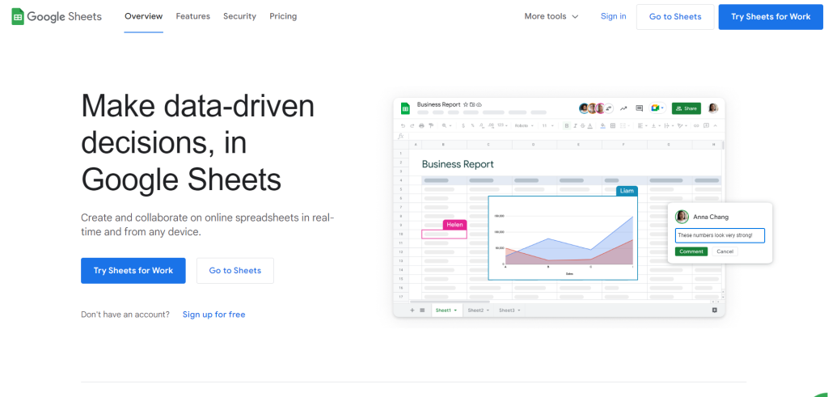Click the comment text box
828x397 pixels.
click(720, 235)
